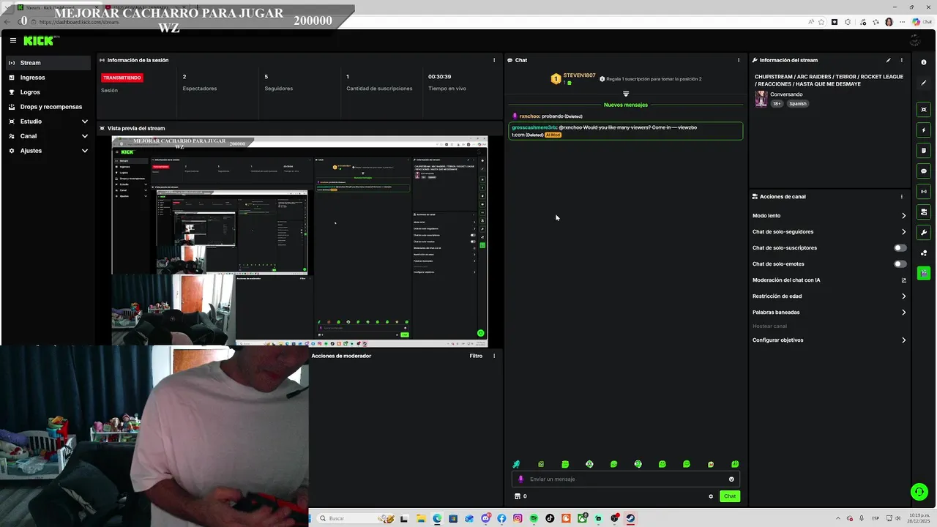Screen dimensions: 937x527
Task: Click the Spanish language tag
Action: point(798,104)
